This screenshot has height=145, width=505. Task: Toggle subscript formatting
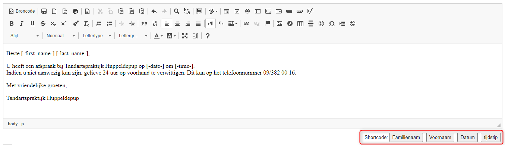(53, 23)
